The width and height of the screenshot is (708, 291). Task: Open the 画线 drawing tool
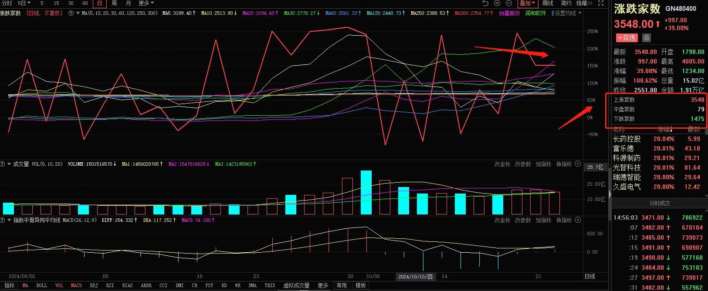548,3
